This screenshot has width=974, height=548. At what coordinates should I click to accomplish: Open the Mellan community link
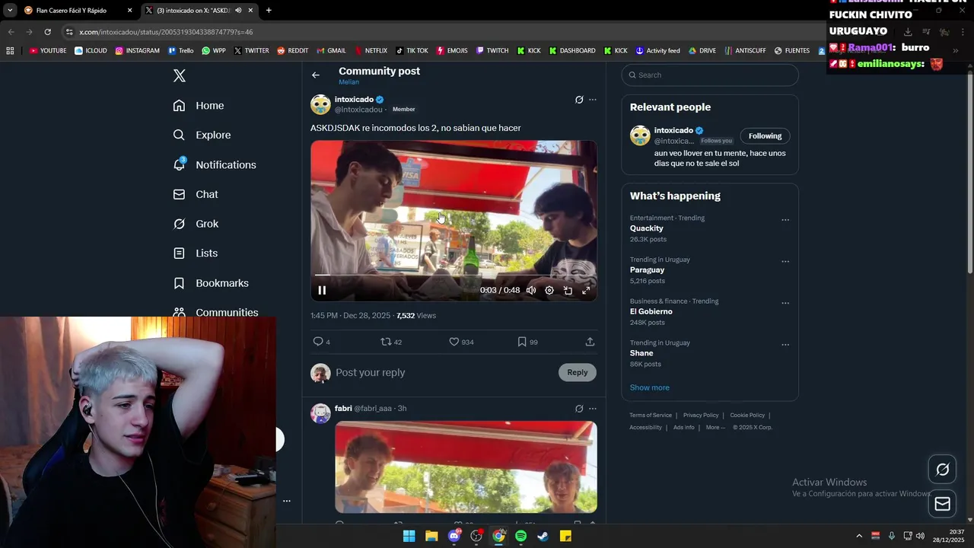click(349, 82)
